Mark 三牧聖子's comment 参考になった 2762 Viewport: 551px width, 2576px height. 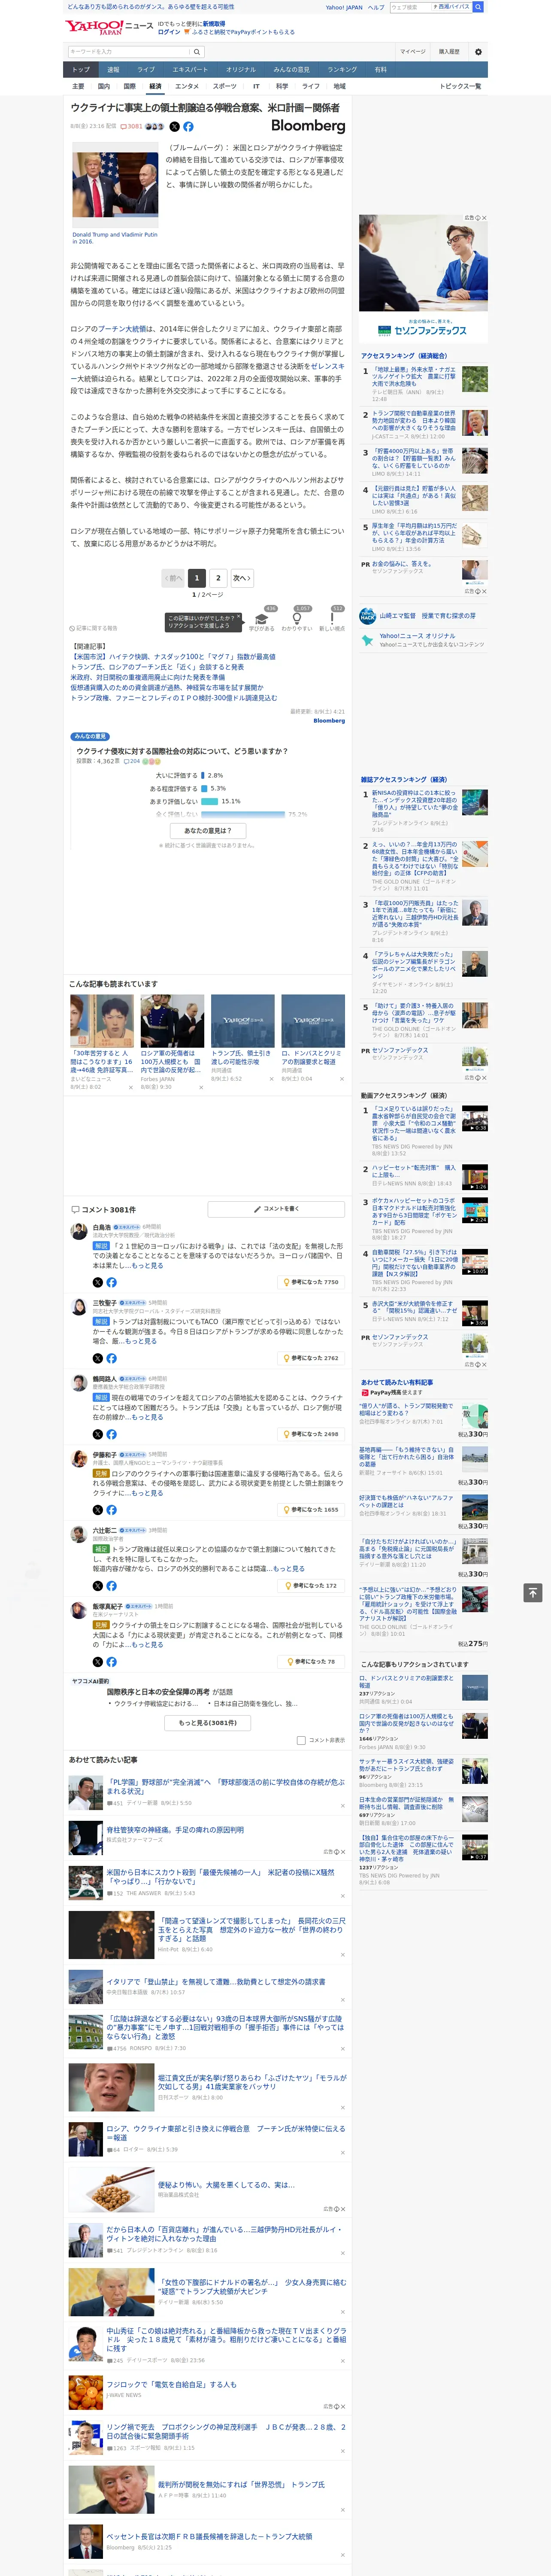pos(311,1358)
